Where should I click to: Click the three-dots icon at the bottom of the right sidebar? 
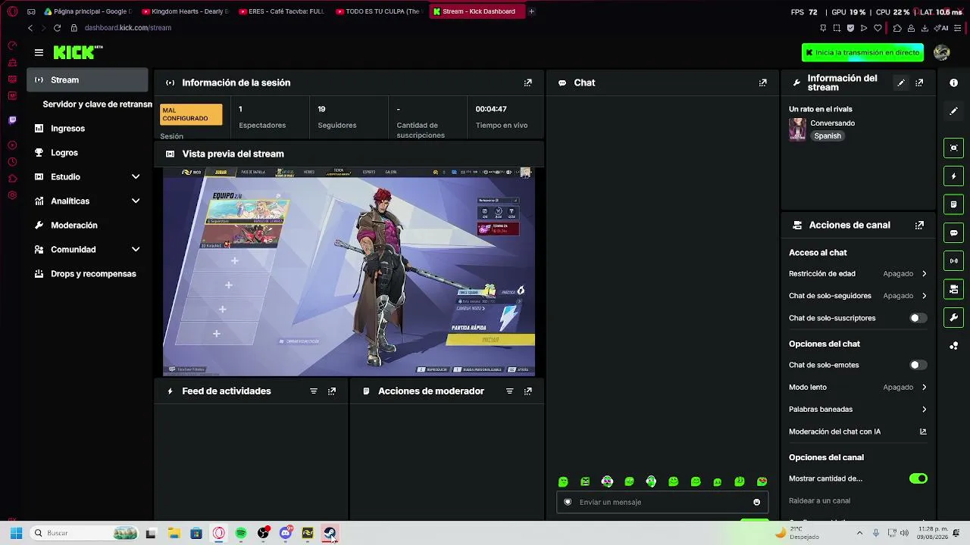pos(954,346)
